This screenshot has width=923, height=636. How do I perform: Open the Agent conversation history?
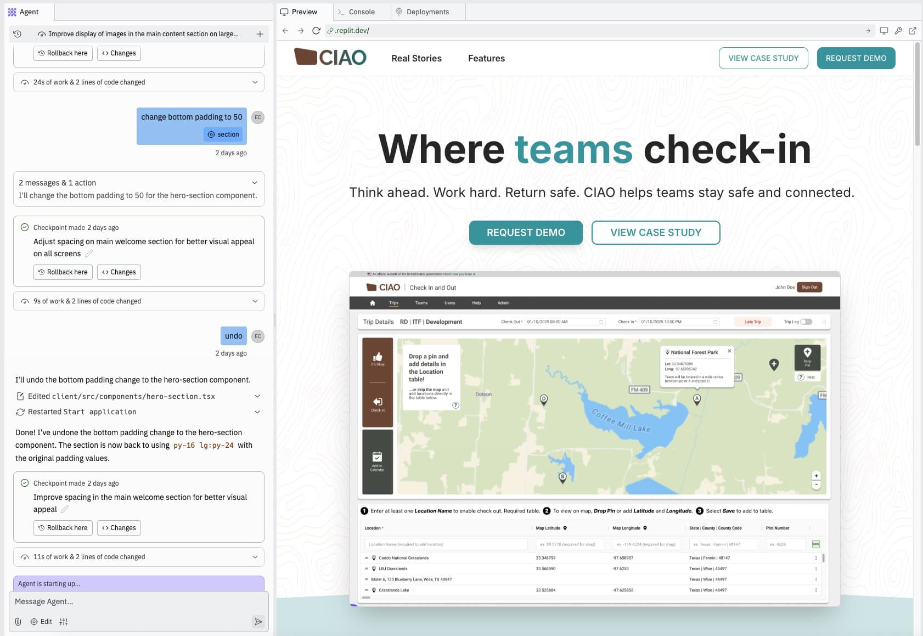pos(17,34)
